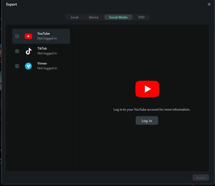Screen dimensions: 215x186
Task: Switch to the Local tab
Action: 75,17
